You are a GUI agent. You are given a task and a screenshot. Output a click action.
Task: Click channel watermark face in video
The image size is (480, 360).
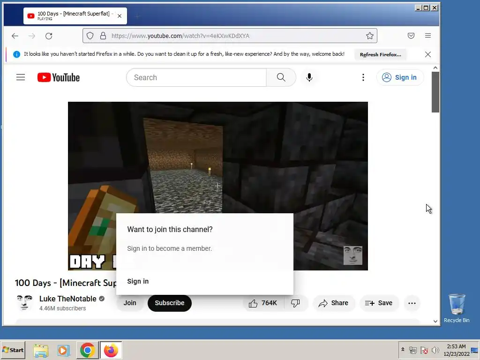tap(352, 255)
